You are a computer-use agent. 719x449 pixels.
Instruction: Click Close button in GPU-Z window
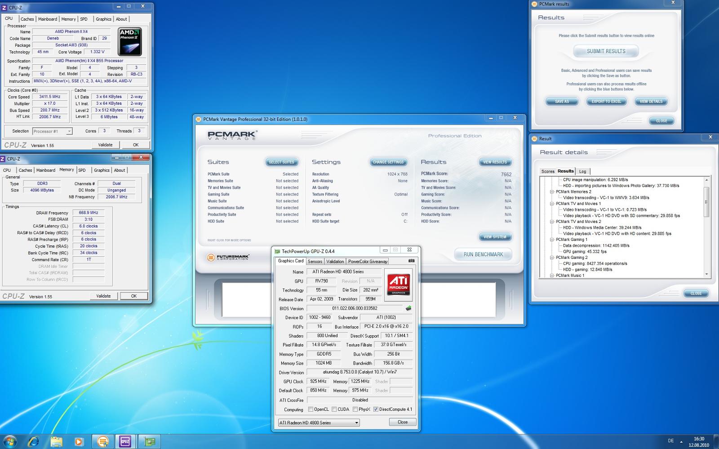click(403, 422)
